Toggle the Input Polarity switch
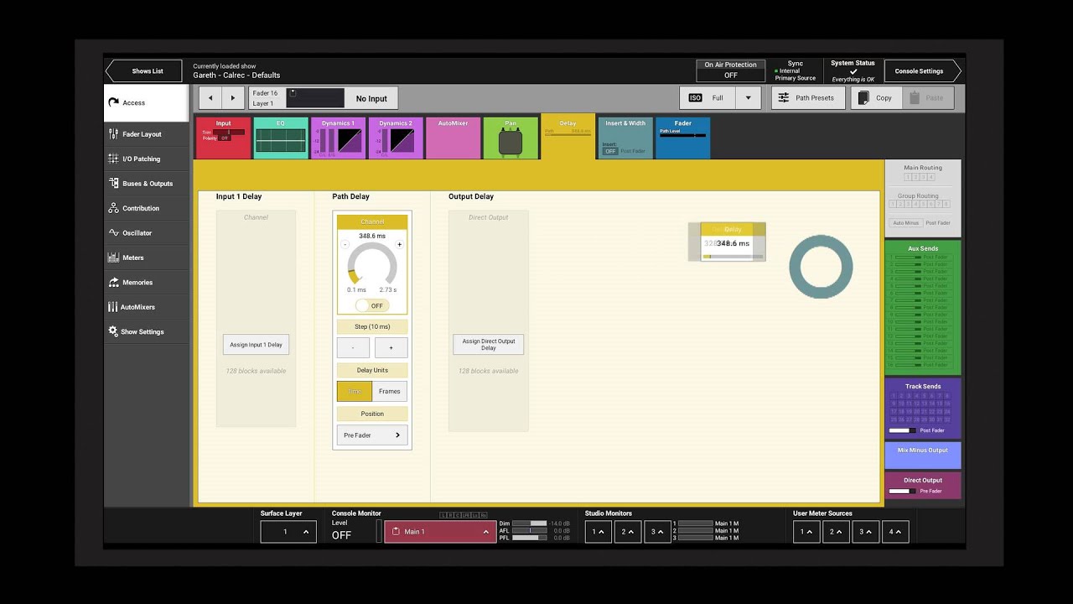The height and width of the screenshot is (604, 1073). click(225, 138)
